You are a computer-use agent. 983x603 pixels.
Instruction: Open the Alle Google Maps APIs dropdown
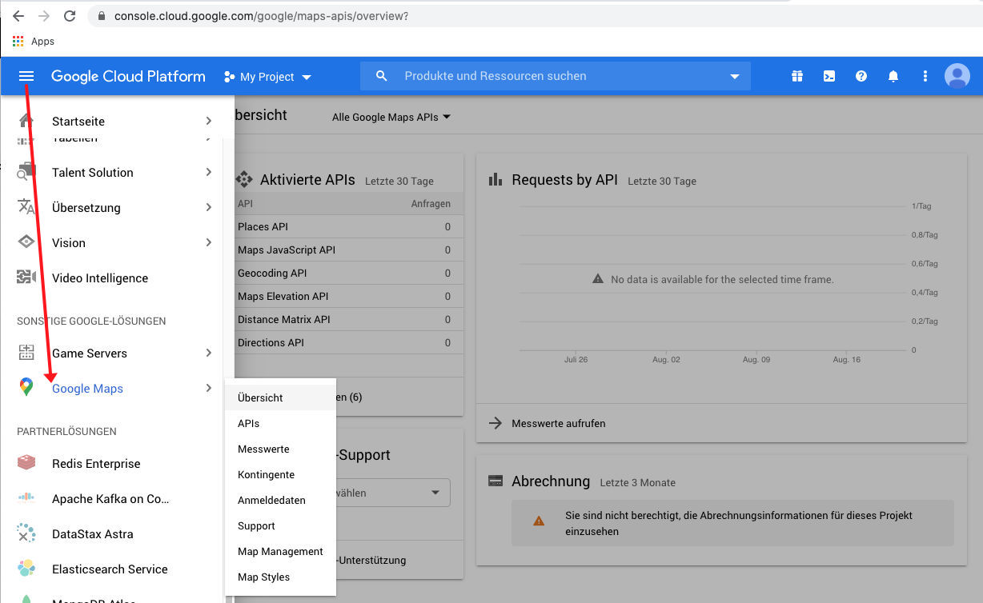coord(391,117)
